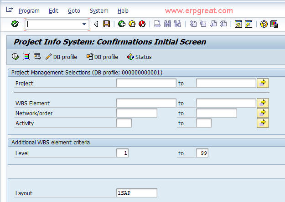Open the Help menu
Viewport: 285px width, 202px height.
[x=123, y=11]
